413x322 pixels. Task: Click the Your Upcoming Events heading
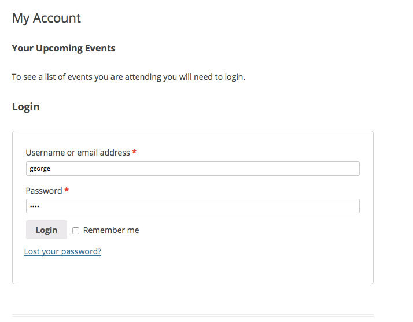64,49
